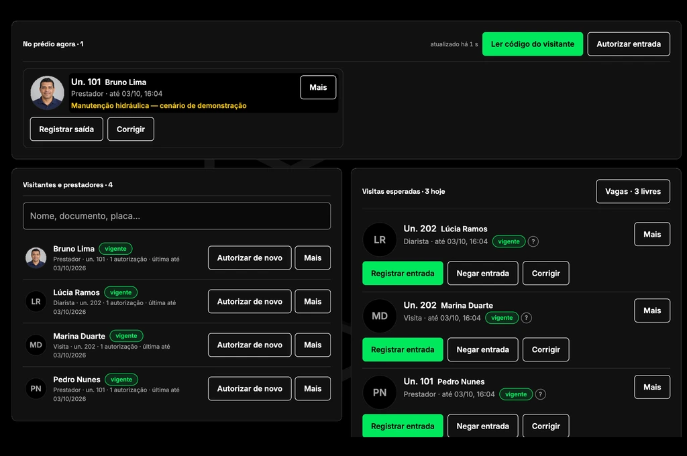Click Corrigir on Bruno Lima building card
The width and height of the screenshot is (687, 456).
[131, 129]
